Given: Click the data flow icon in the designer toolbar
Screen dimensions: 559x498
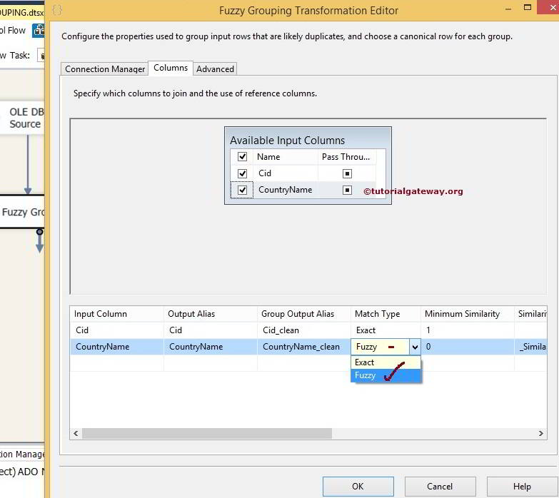Looking at the screenshot, I should (38, 30).
